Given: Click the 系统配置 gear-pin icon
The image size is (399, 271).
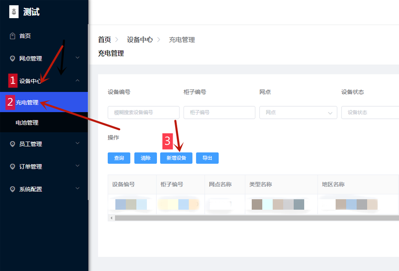Looking at the screenshot, I should click(x=12, y=189).
